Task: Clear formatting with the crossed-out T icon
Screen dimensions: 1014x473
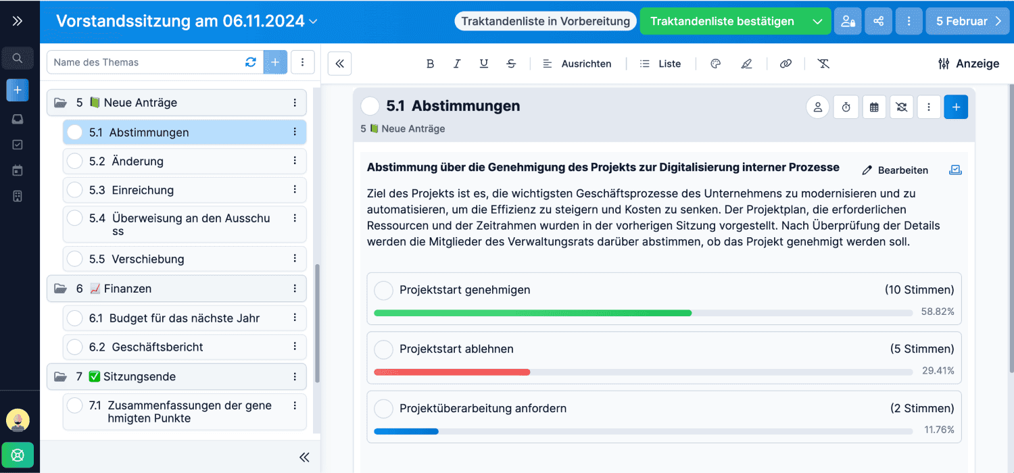Action: (x=823, y=63)
